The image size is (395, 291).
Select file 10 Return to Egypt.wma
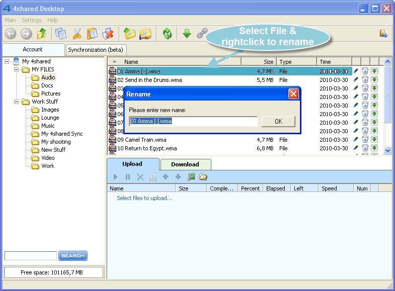coord(147,148)
